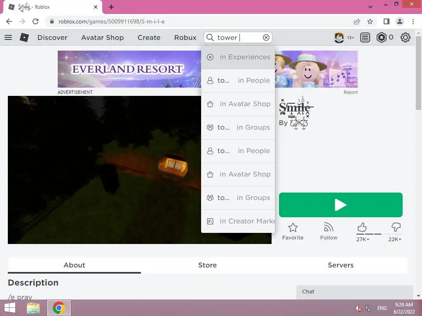Open a new browser tab
422x316 pixels.
pyautogui.click(x=111, y=7)
